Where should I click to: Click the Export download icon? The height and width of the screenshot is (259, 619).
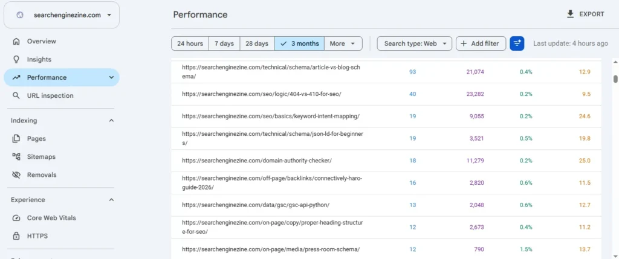coord(570,14)
